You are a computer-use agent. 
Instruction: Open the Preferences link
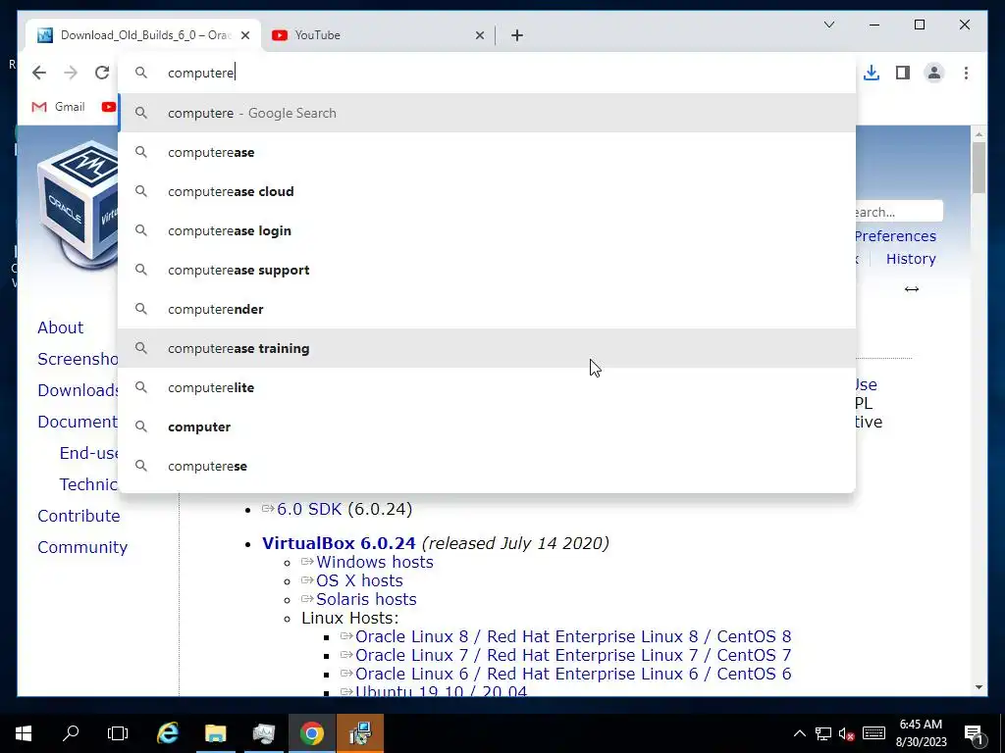895,235
